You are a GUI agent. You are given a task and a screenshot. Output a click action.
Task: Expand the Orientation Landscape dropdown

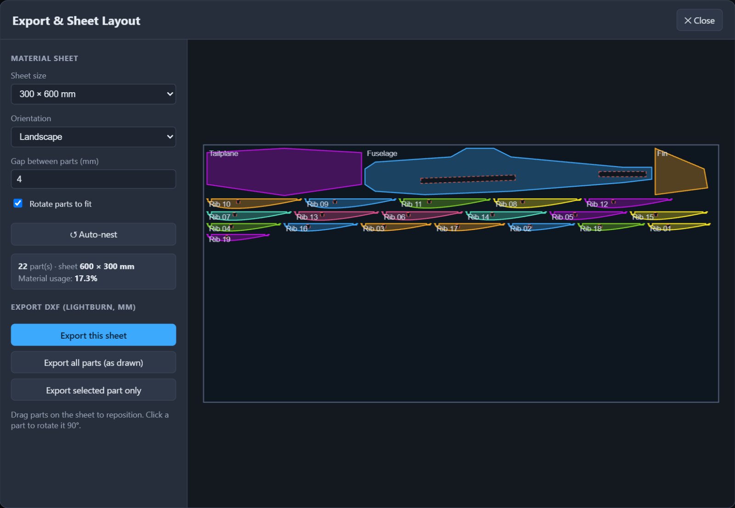pos(93,137)
